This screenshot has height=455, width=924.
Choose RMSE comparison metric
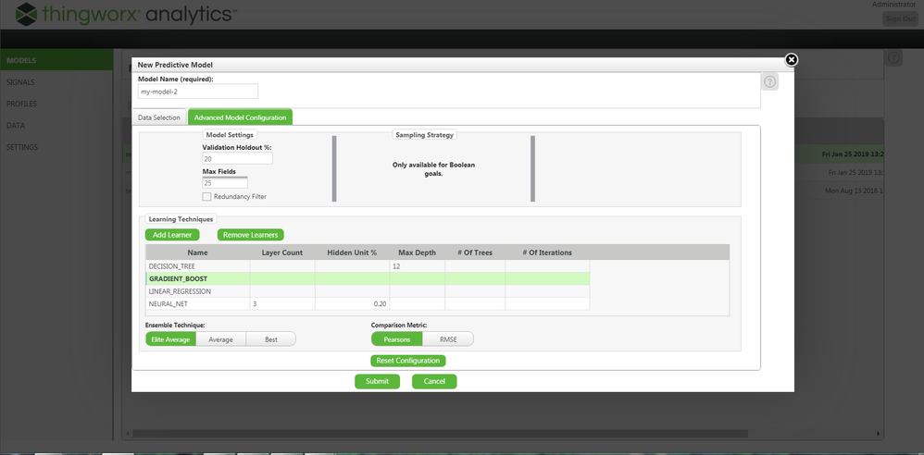click(x=448, y=339)
